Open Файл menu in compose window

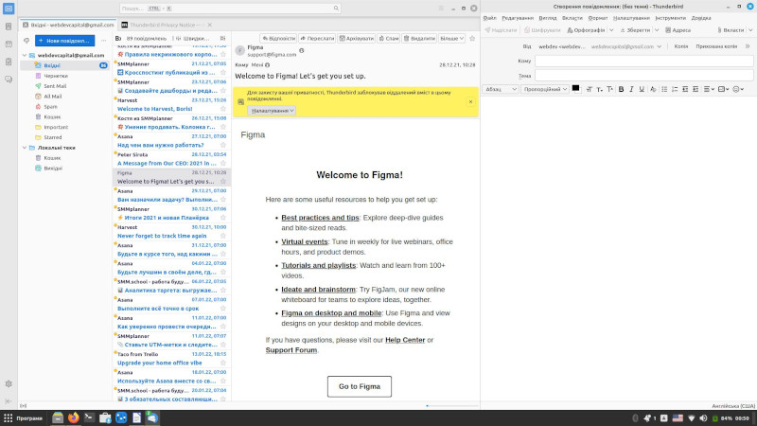489,18
